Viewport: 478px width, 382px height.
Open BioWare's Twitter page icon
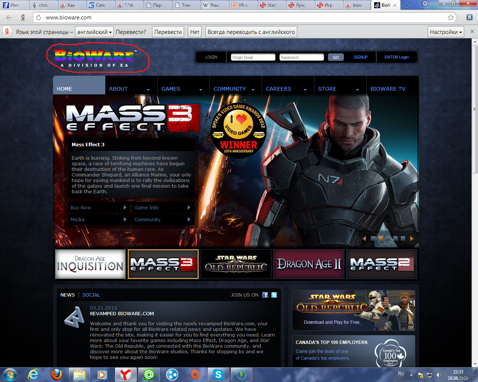(x=274, y=295)
